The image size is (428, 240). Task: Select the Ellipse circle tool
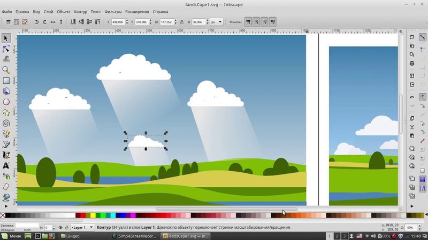[6, 102]
